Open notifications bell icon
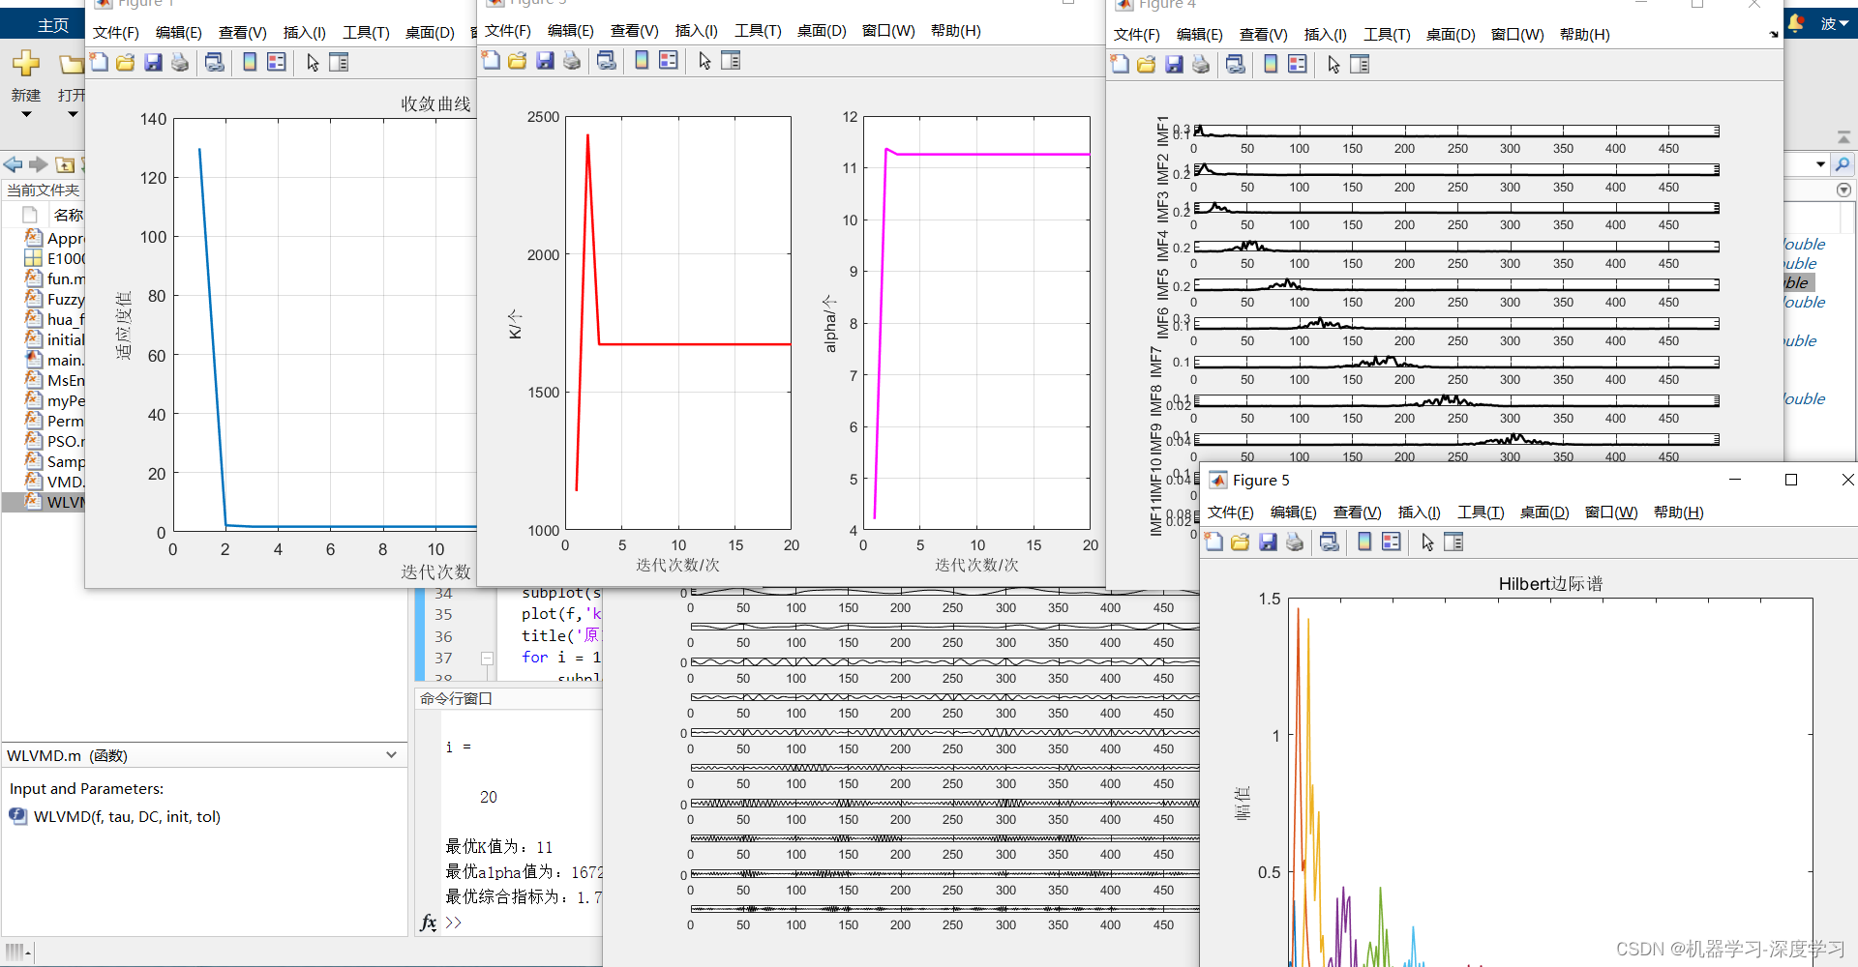Image resolution: width=1858 pixels, height=967 pixels. tap(1796, 23)
